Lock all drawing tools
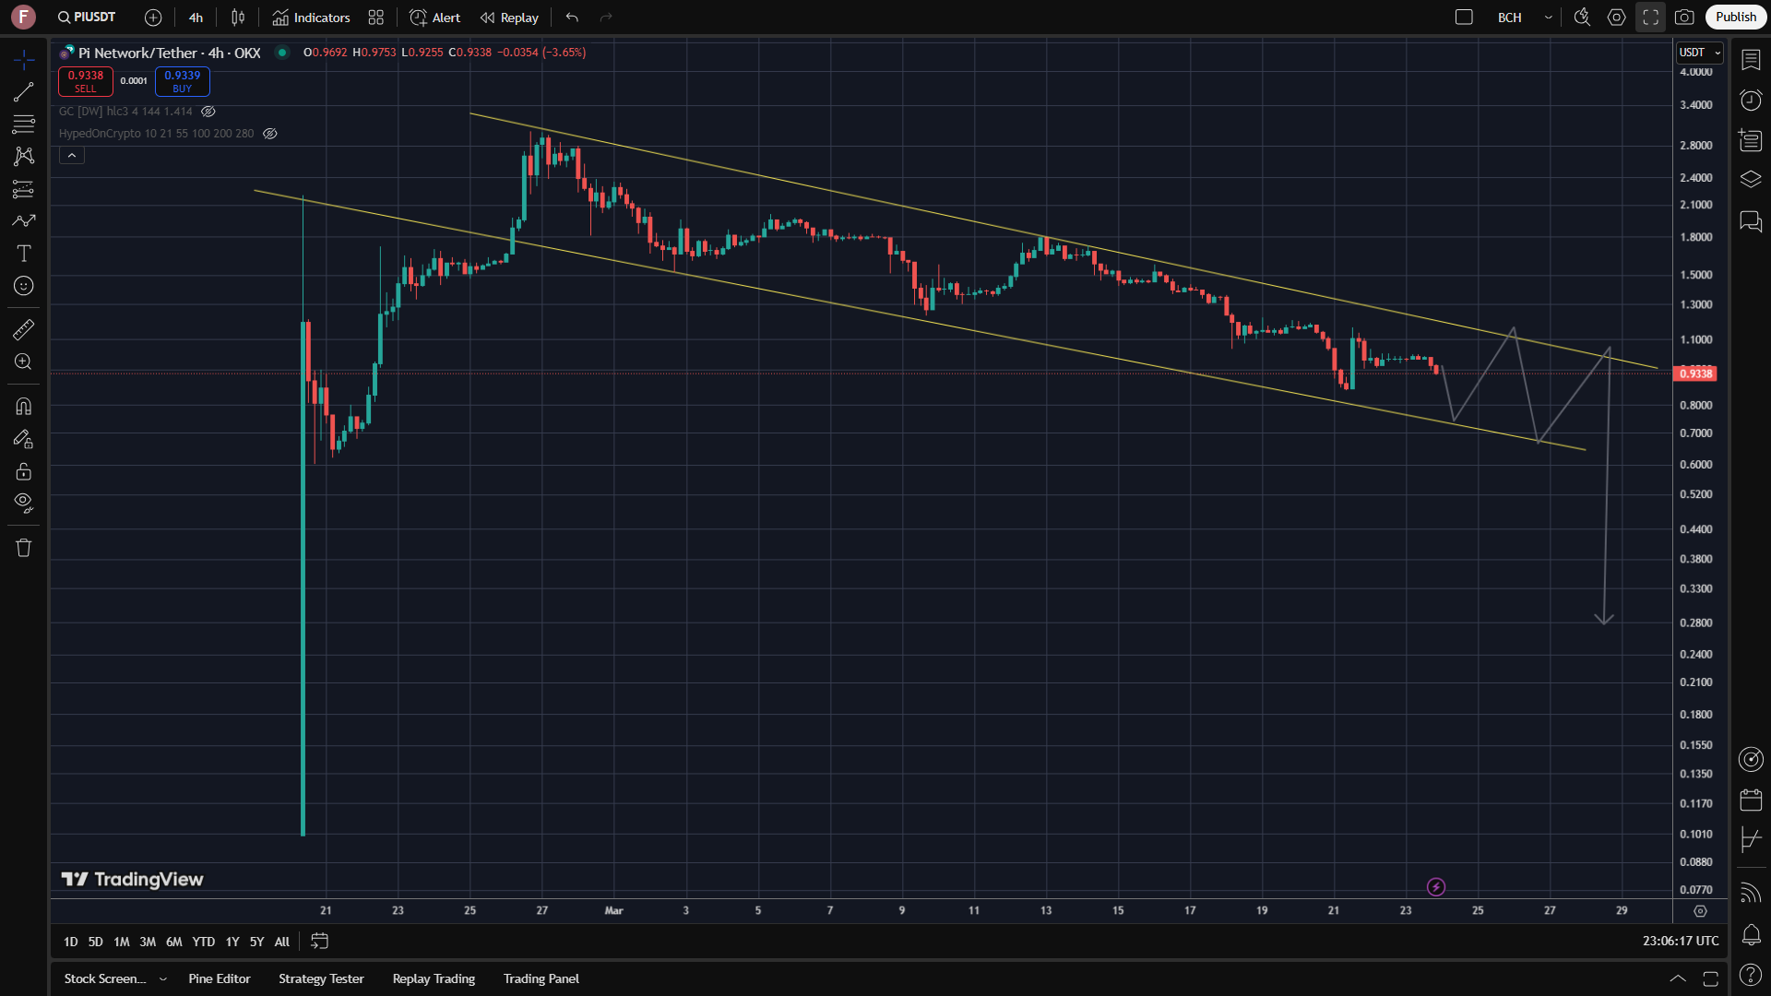The width and height of the screenshot is (1771, 996). click(24, 471)
